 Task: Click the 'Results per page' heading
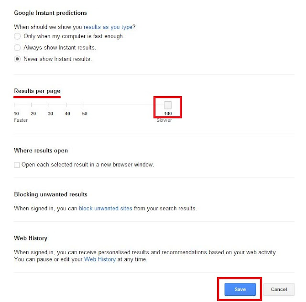tap(37, 91)
